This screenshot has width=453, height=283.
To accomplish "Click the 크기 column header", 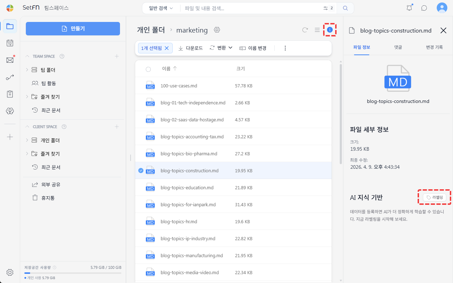I will click(x=240, y=69).
